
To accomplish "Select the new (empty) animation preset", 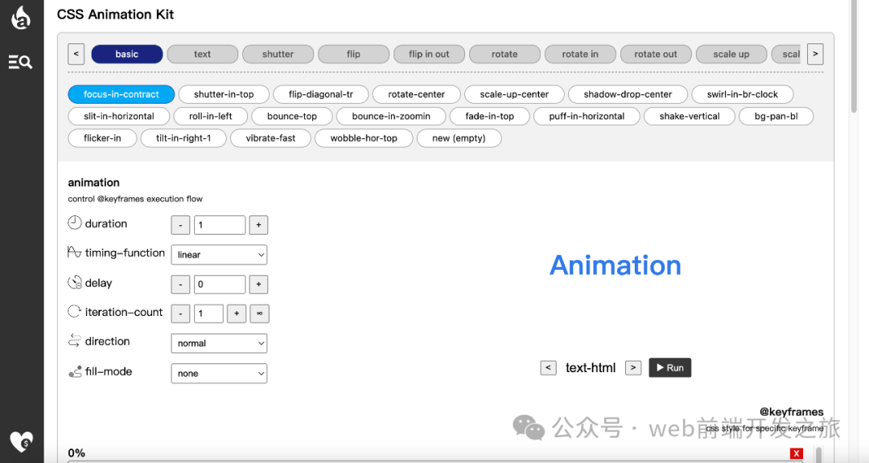I will point(459,138).
